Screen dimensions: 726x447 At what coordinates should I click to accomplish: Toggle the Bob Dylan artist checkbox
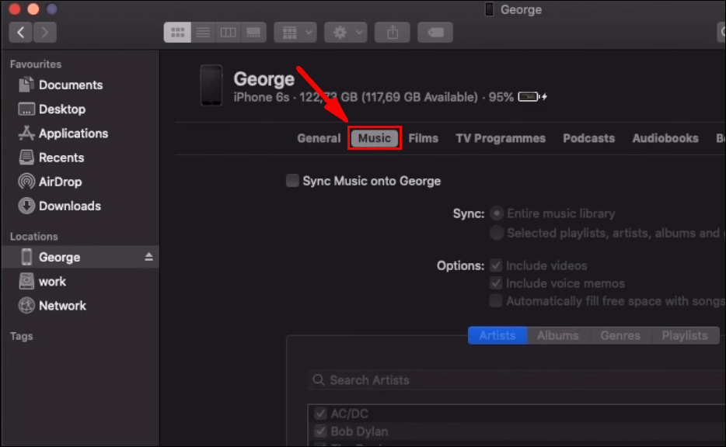(x=320, y=431)
